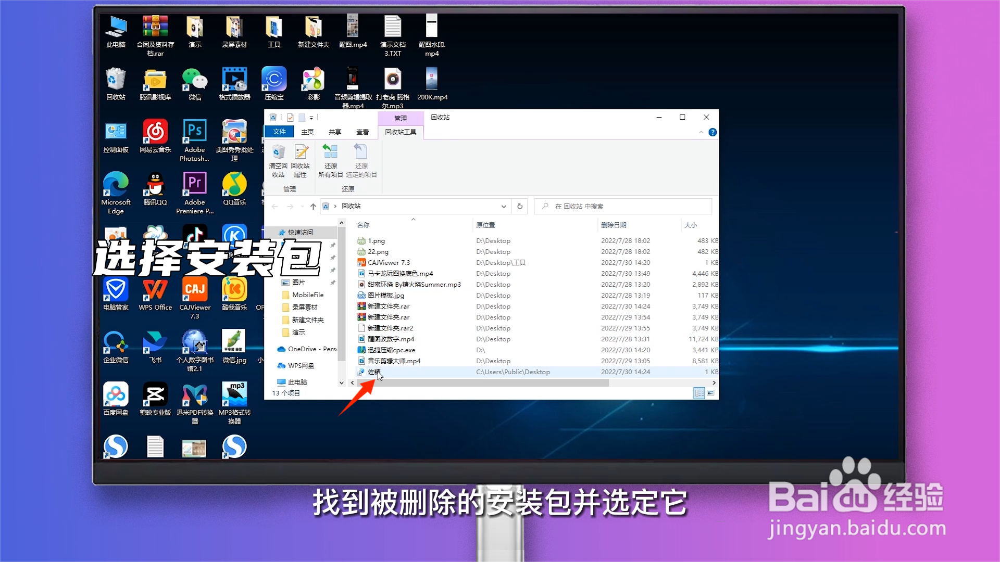This screenshot has height=562, width=1000.
Task: Switch to large thumbnails view toggle
Action: (711, 393)
